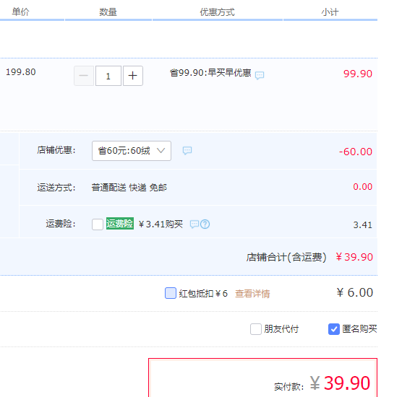Image resolution: width=402 pixels, height=397 pixels.
Task: Click the 省99.90:早买早优惠 discount text
Action: (210, 73)
